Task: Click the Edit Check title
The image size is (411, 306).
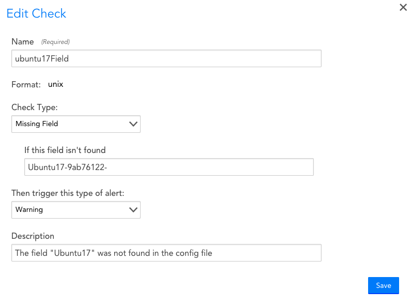Action: 36,13
